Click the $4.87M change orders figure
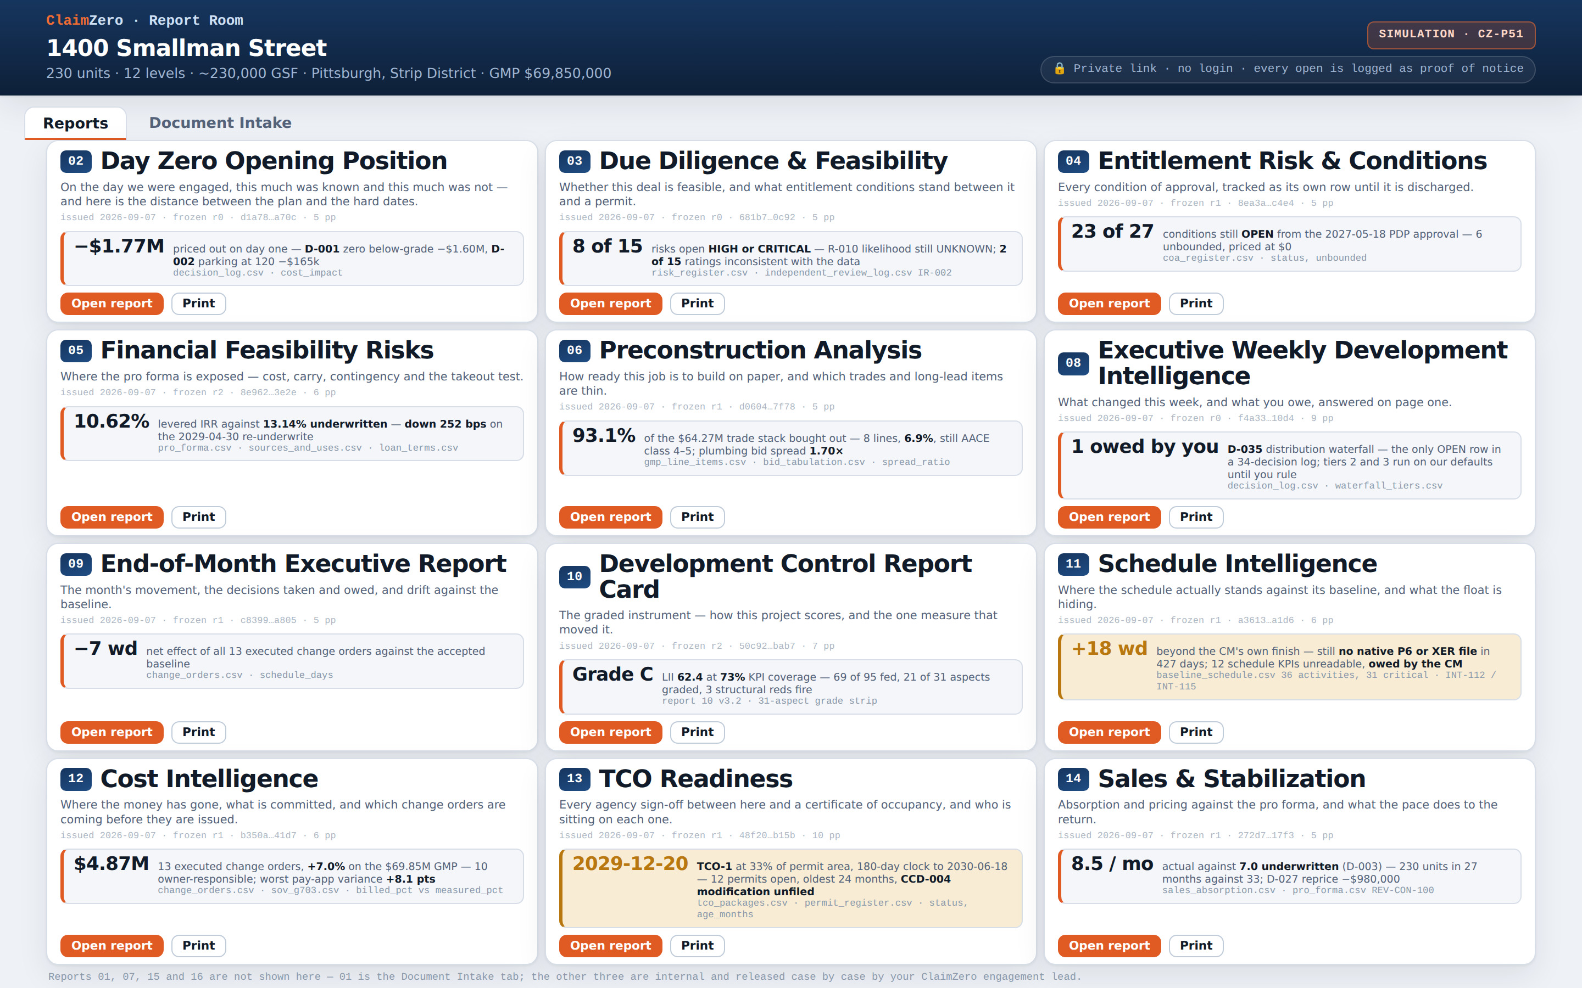The height and width of the screenshot is (988, 1582). tap(112, 864)
